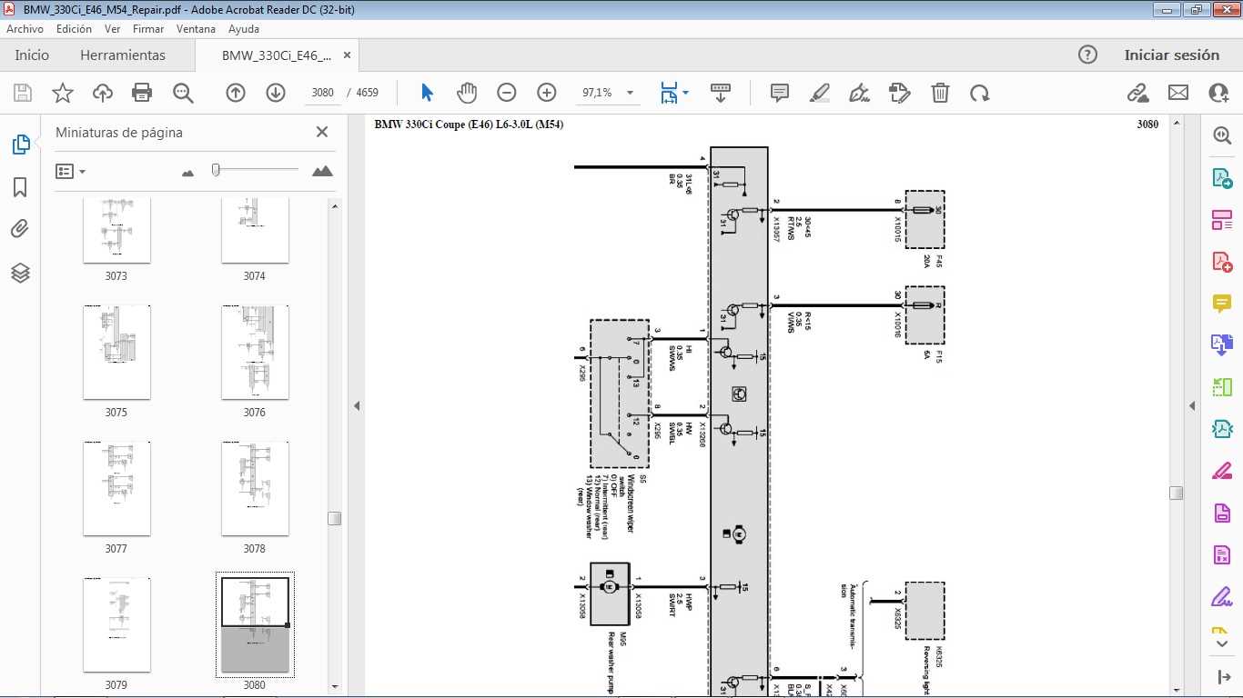Expand right pane with bottom arrow

(1222, 677)
